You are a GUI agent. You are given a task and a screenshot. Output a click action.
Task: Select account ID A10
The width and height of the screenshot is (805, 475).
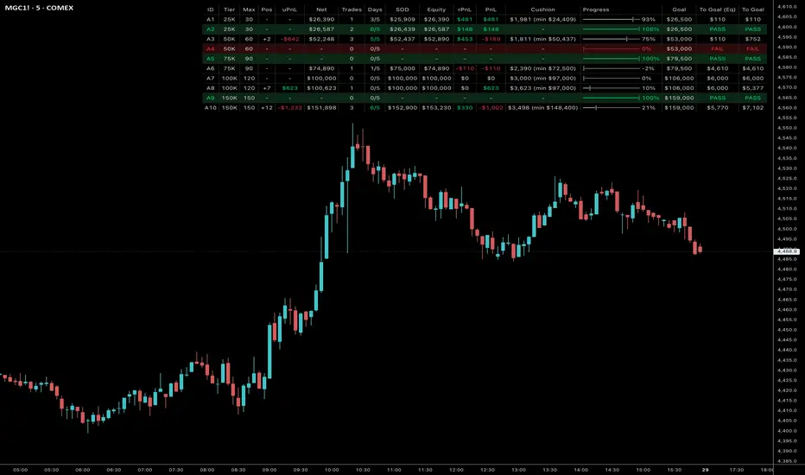tap(211, 108)
